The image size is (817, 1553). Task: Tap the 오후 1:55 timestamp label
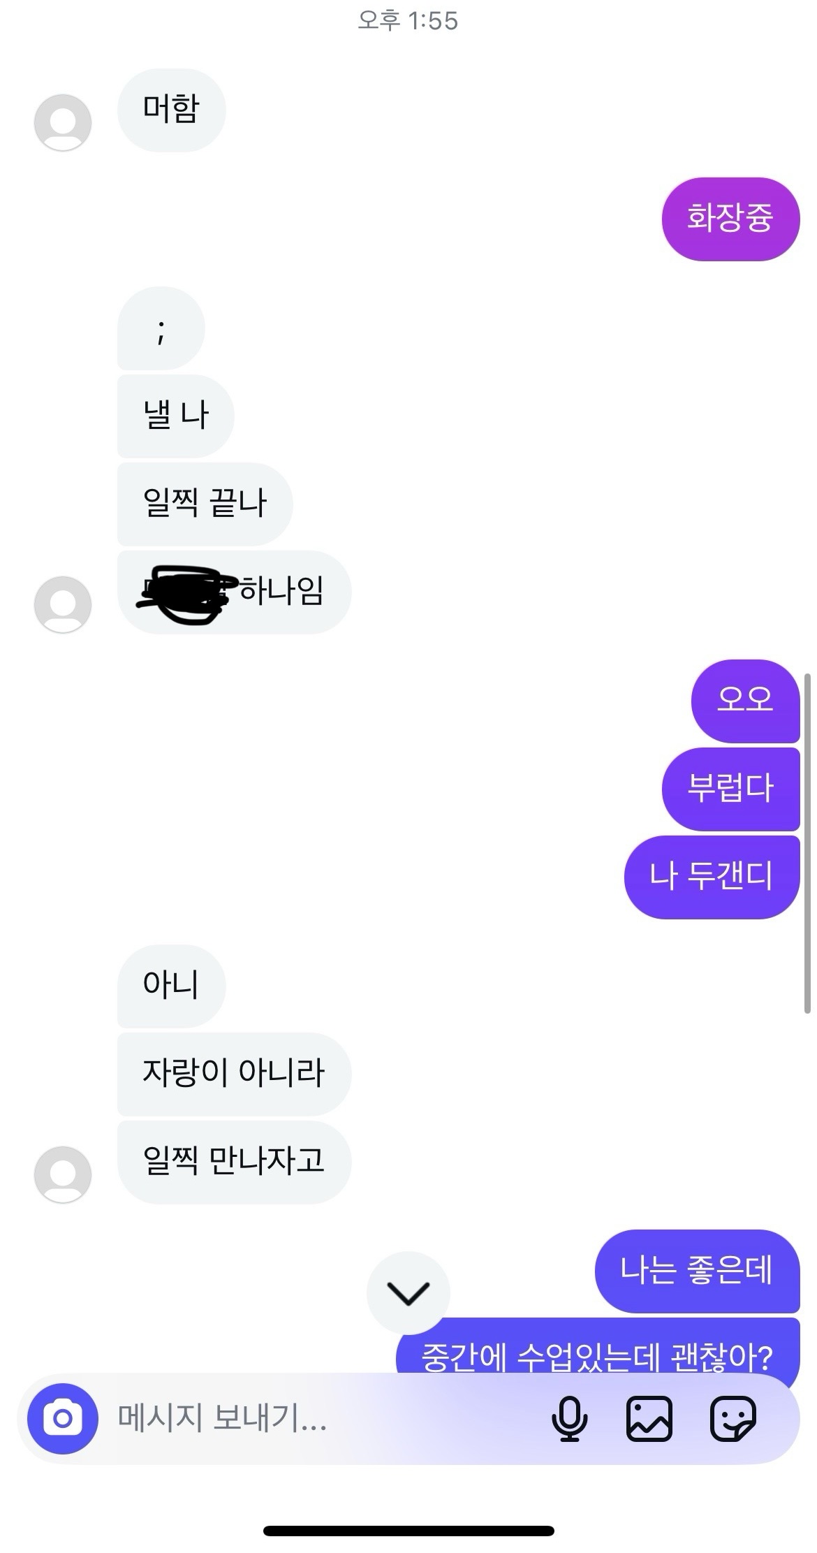pyautogui.click(x=408, y=21)
